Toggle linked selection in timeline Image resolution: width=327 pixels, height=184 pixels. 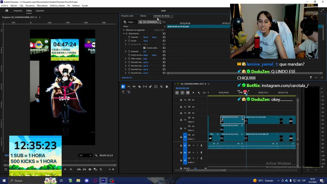[x=188, y=93]
